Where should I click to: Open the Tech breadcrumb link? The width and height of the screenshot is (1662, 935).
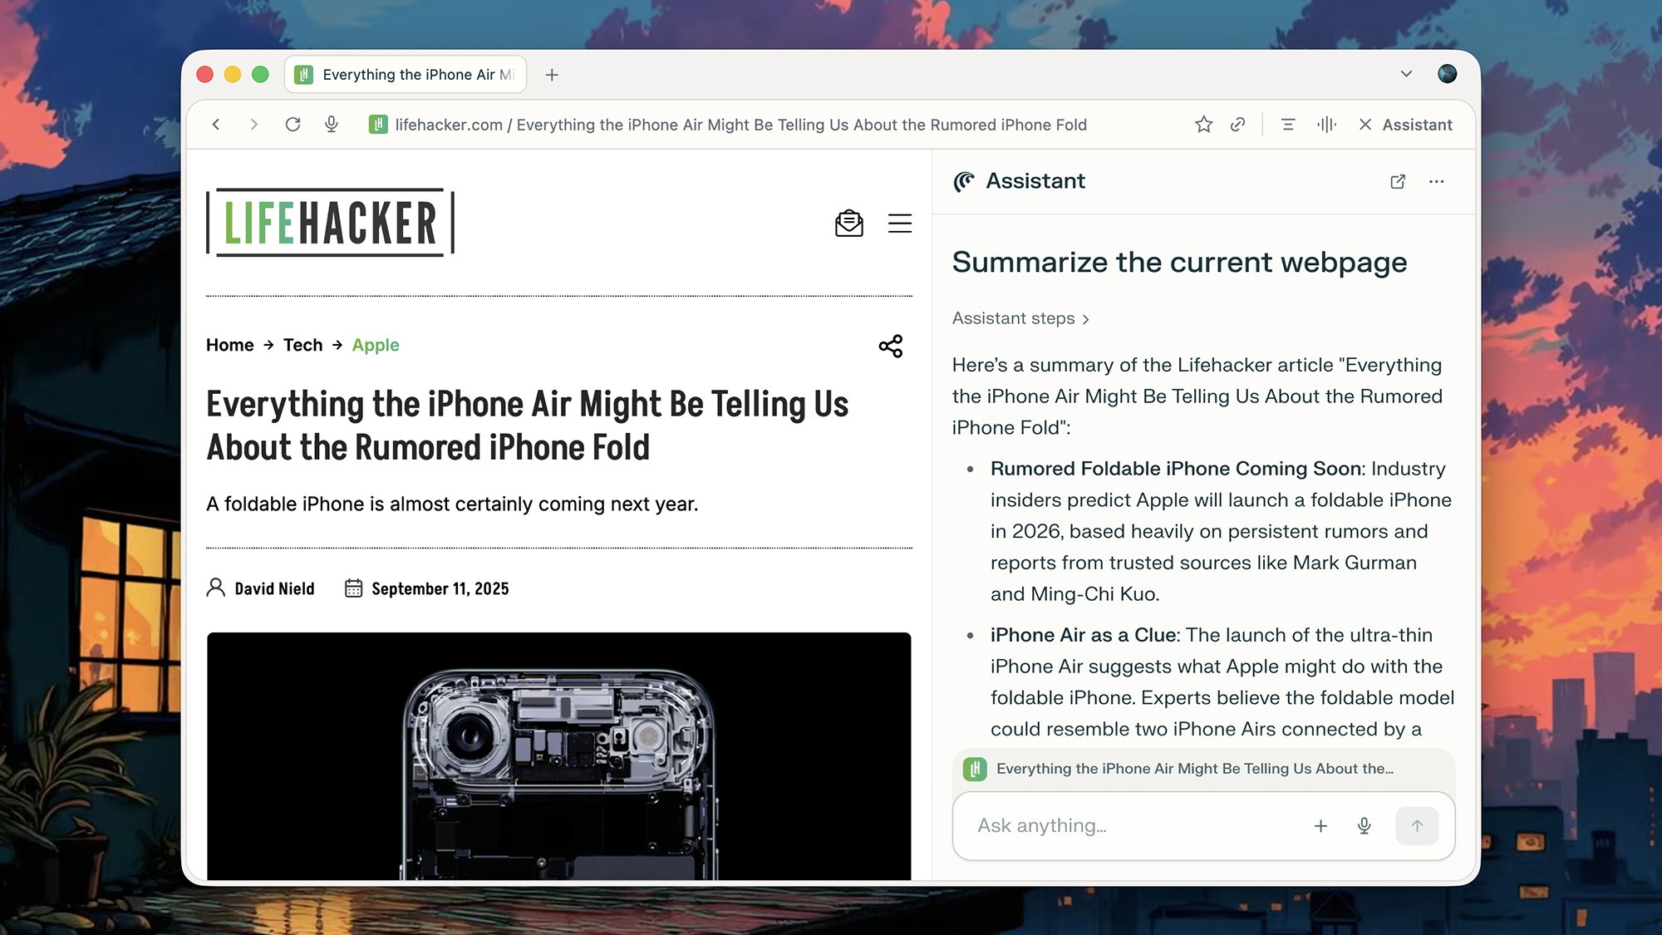coord(302,345)
